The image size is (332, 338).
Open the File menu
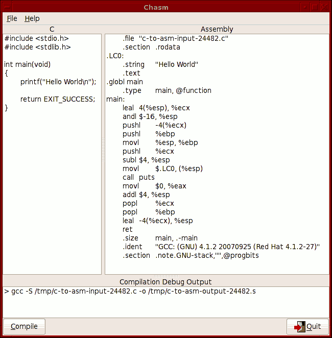[12, 18]
